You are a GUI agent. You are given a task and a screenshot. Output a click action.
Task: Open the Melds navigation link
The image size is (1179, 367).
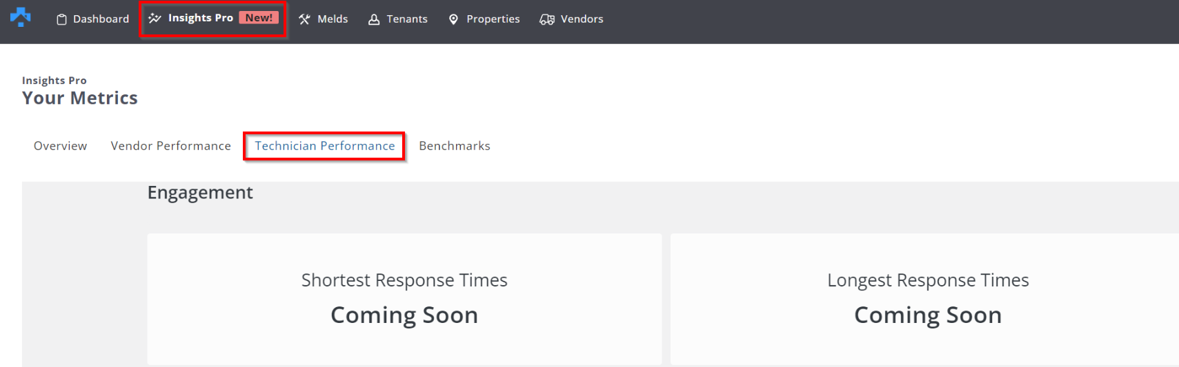[x=333, y=19]
